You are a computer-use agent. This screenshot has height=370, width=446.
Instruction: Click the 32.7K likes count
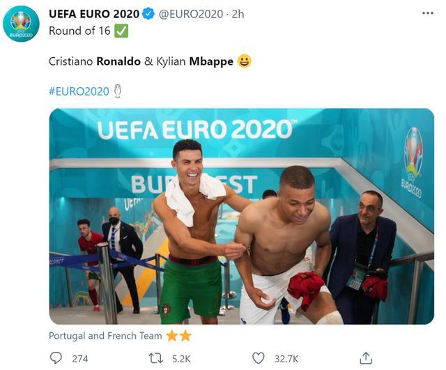click(x=286, y=358)
